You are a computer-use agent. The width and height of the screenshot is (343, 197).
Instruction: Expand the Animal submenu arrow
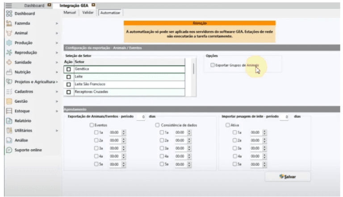57,33
